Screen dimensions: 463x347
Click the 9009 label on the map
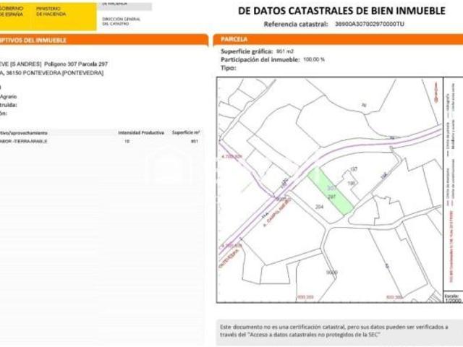[x=331, y=273]
